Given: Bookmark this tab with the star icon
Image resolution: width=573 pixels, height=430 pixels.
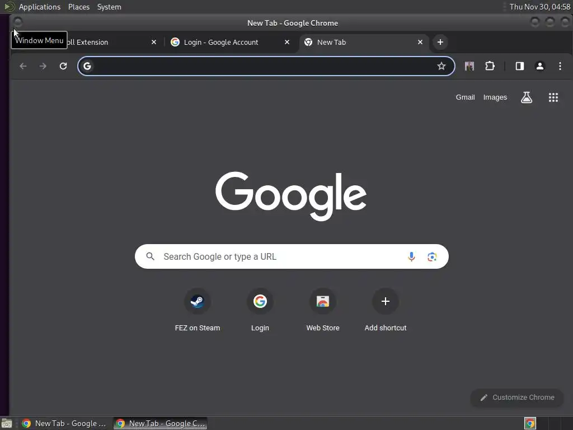Looking at the screenshot, I should (442, 66).
